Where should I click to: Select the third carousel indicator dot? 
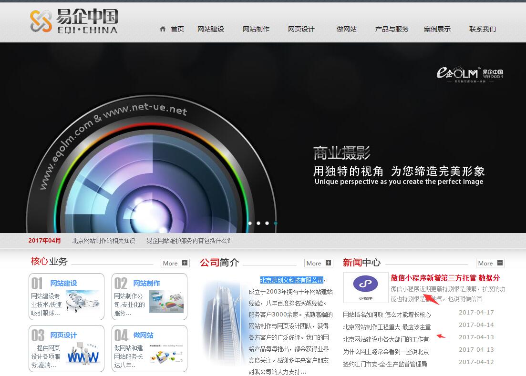click(267, 223)
